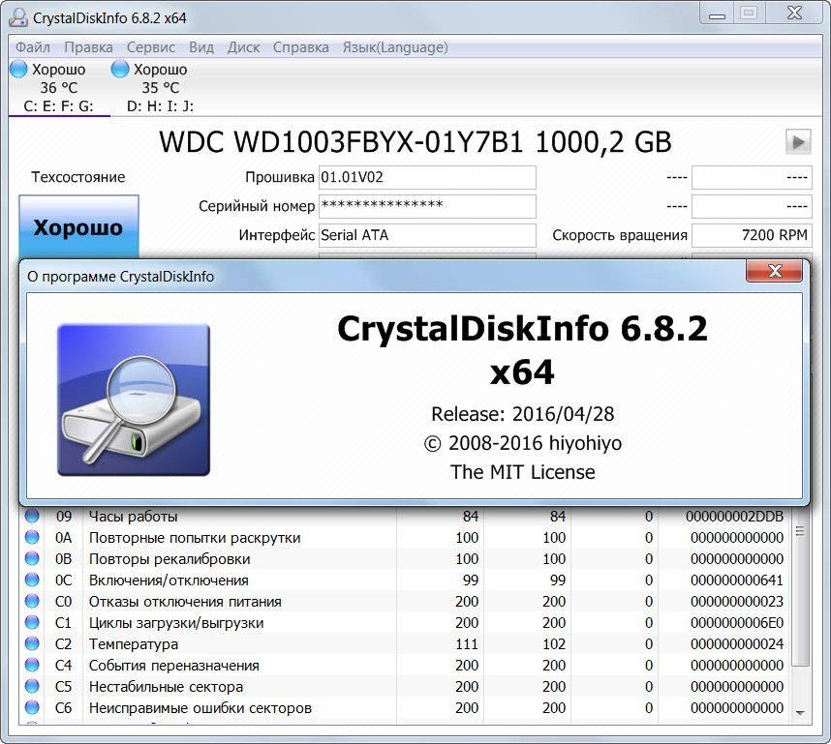The height and width of the screenshot is (744, 831).
Task: Open the Язык(Language) menu
Action: click(395, 47)
